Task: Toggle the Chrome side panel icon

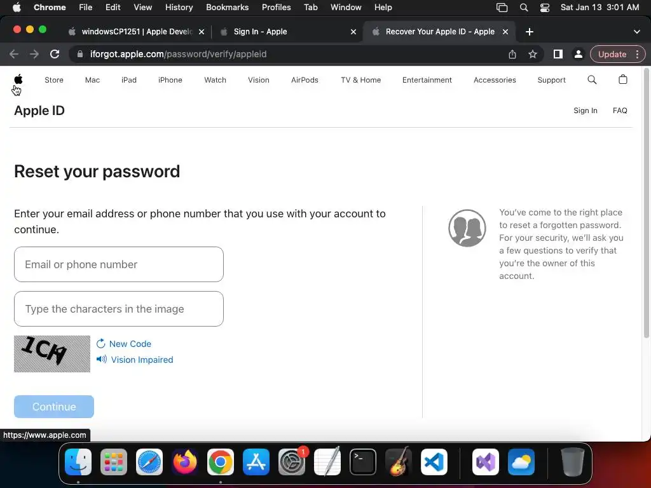Action: [x=558, y=54]
